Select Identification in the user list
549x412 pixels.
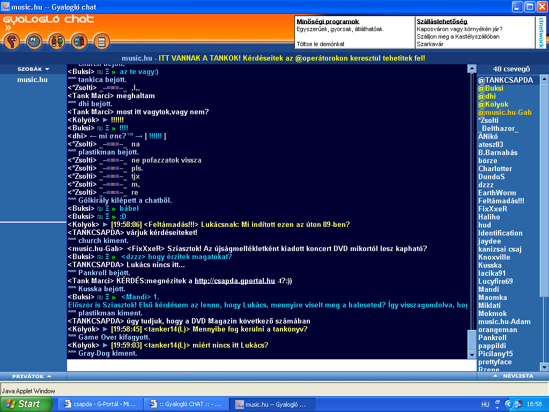pyautogui.click(x=500, y=233)
